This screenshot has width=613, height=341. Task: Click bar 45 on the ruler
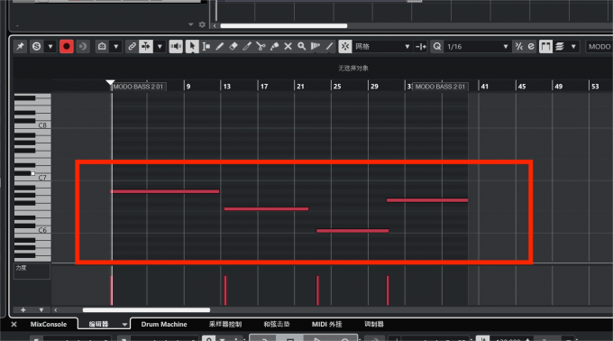pos(522,87)
